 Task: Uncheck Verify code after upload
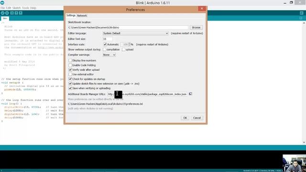tap(70, 70)
